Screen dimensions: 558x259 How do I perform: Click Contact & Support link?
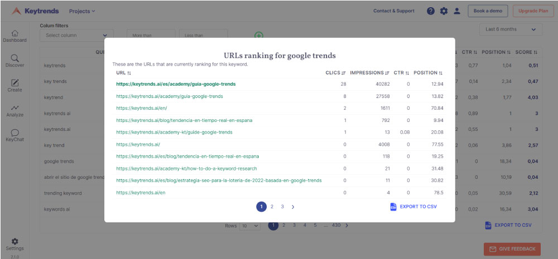tap(393, 11)
